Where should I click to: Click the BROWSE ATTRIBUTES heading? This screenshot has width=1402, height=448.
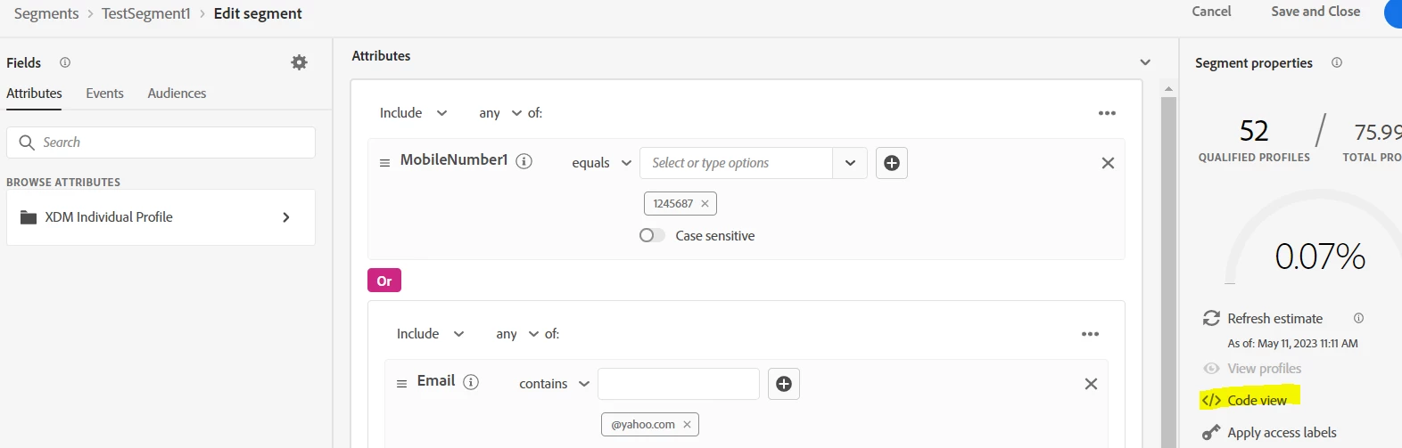(x=63, y=183)
